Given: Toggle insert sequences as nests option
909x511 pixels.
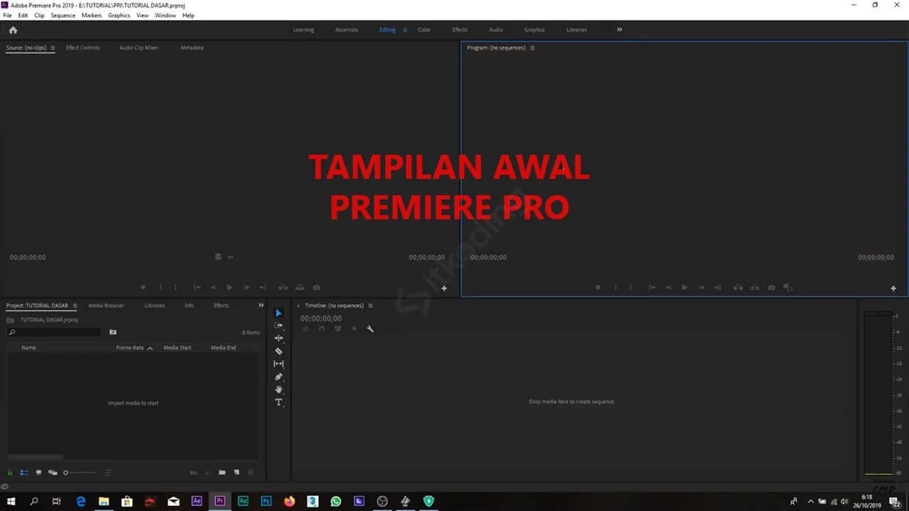Looking at the screenshot, I should click(x=306, y=329).
